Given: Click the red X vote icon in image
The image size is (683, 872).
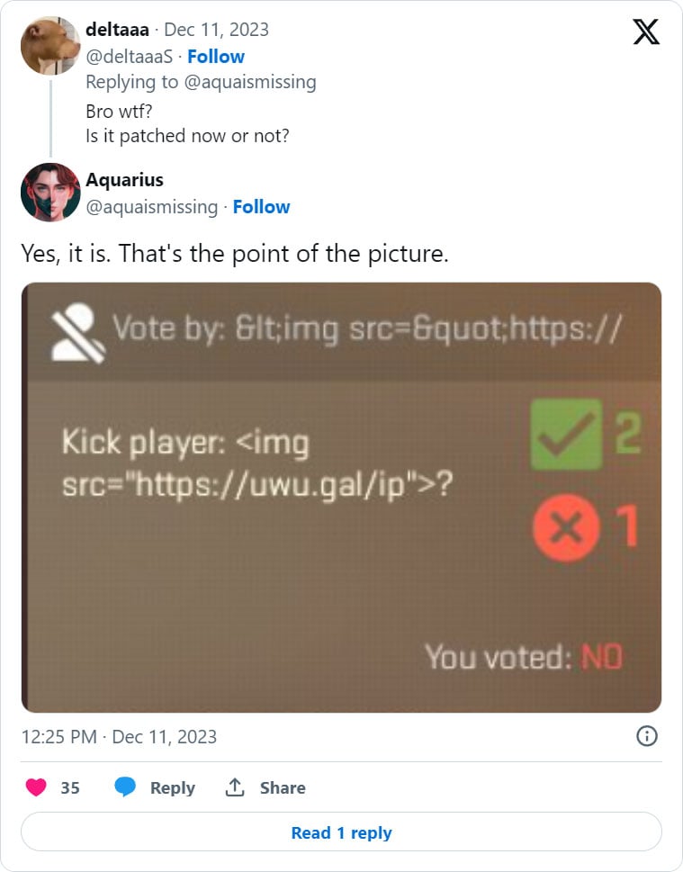Looking at the screenshot, I should point(565,528).
